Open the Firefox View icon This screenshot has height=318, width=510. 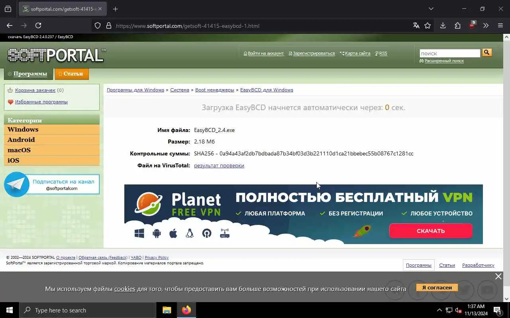(8, 9)
